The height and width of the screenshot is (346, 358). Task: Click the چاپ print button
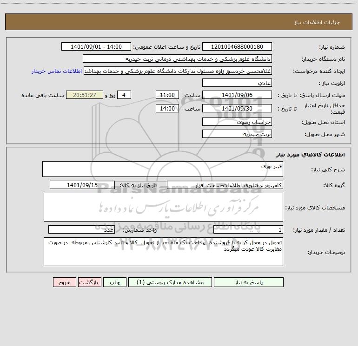115,282
